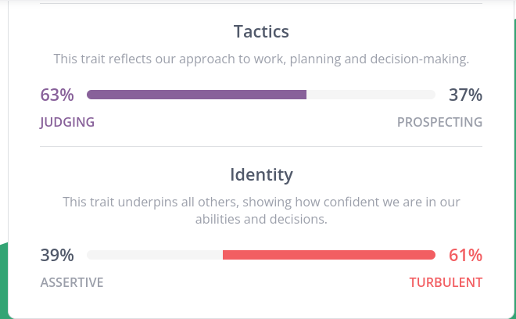The image size is (516, 319).
Task: Click the grey unfilled part of Identity bar
Action: pos(155,255)
